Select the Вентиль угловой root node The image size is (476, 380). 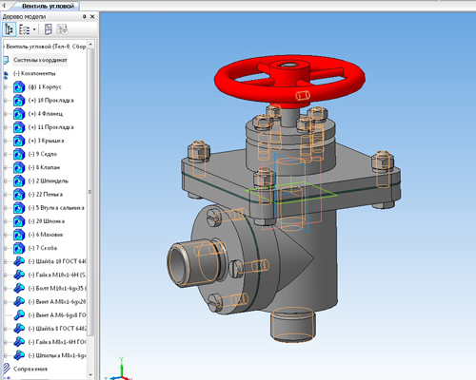pos(46,47)
